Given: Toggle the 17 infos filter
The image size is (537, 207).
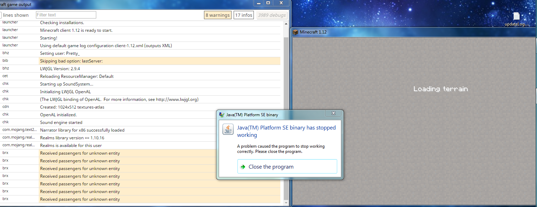Looking at the screenshot, I should point(243,15).
